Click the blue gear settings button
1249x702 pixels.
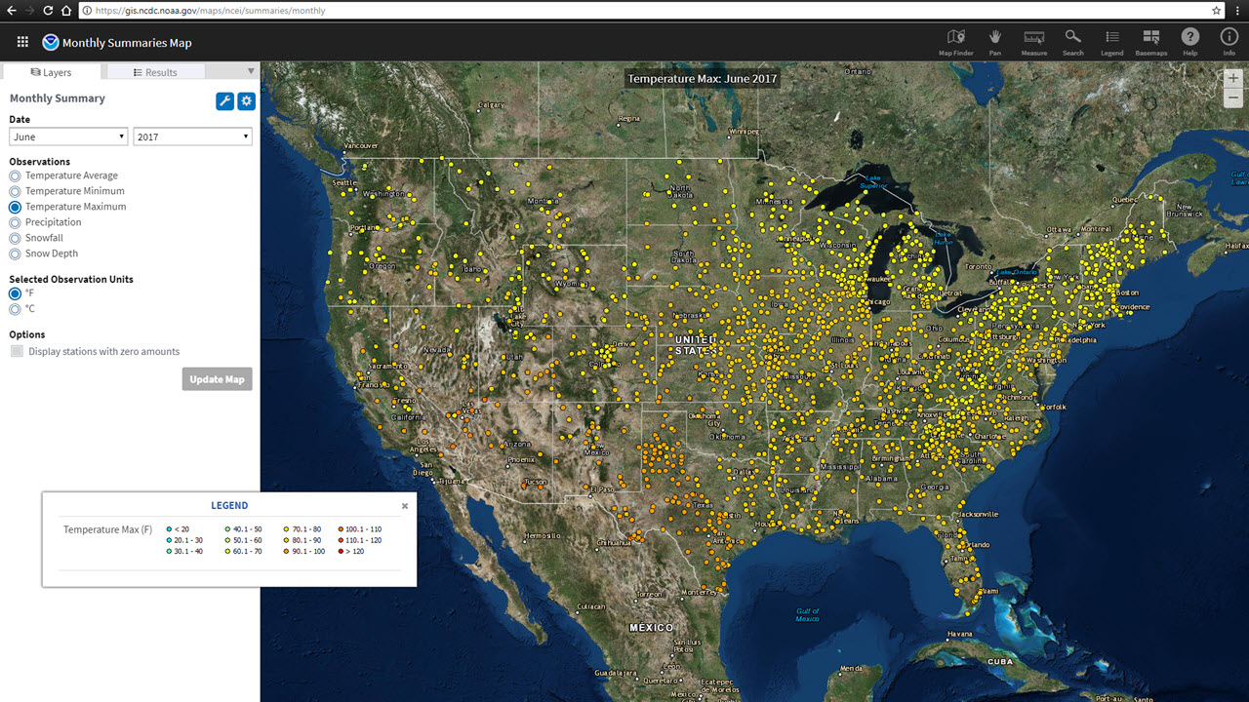click(246, 101)
